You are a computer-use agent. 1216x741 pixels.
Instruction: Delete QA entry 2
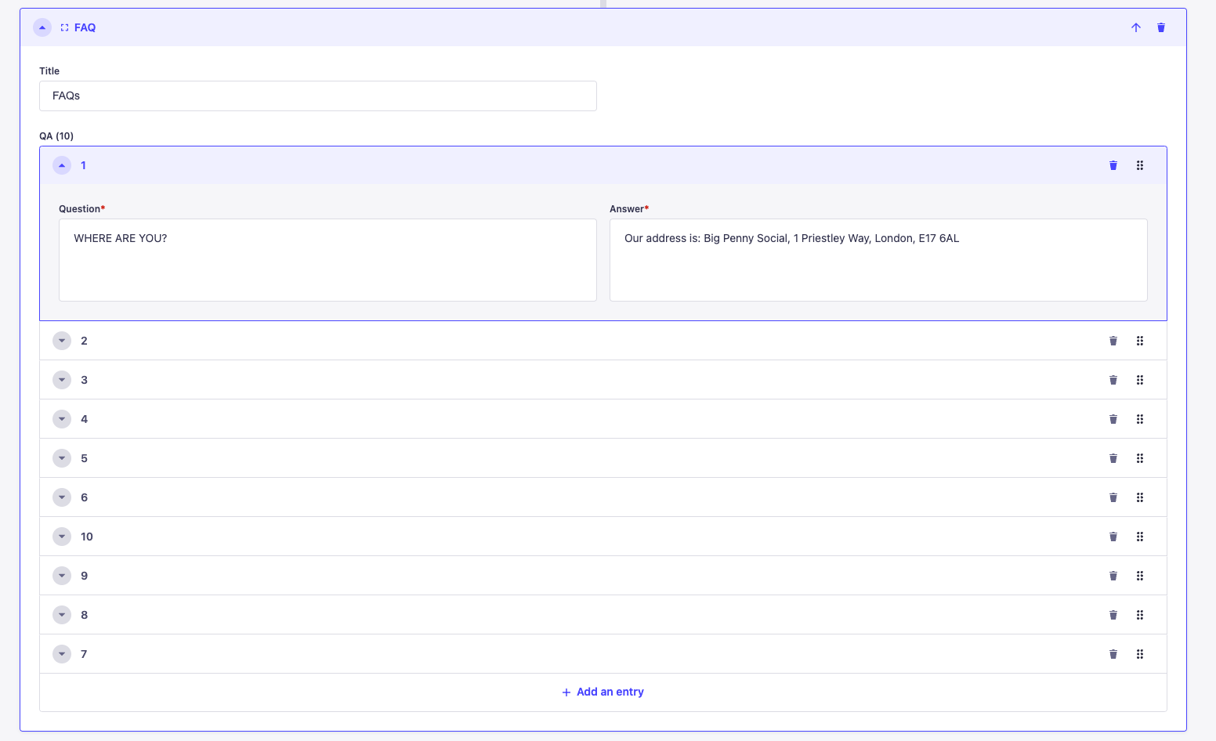[x=1113, y=341]
